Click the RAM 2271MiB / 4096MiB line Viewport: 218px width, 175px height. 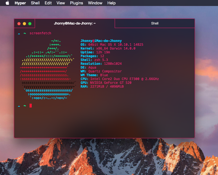tap(102, 87)
